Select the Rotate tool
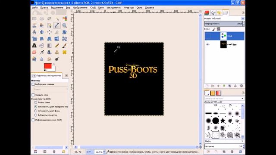This screenshot has width=276, height=155. click(x=64, y=32)
